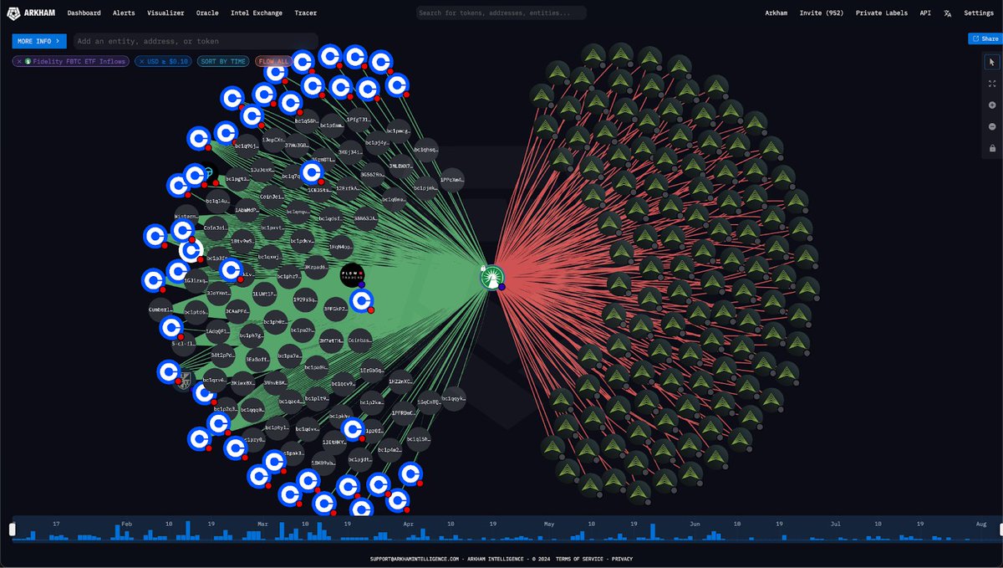Screen dimensions: 1003x568
Task: Select the bc1qqyk address node
Action: click(x=455, y=398)
